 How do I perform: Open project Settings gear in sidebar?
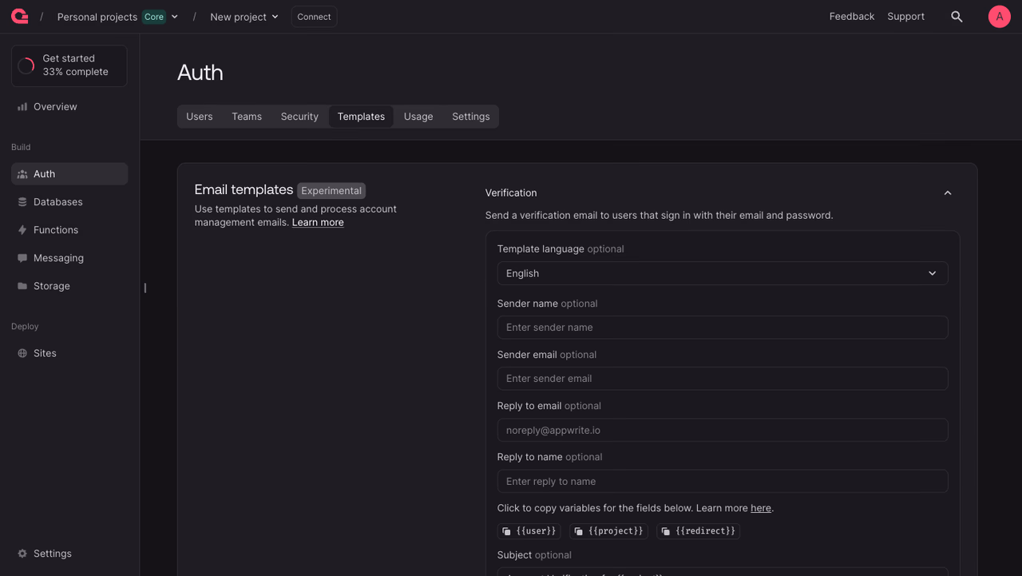click(69, 554)
